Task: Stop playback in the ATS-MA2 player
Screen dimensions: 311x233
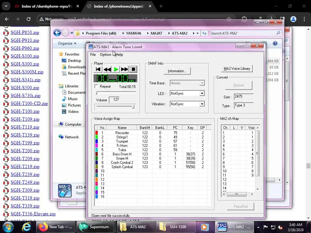Action: pos(133,69)
